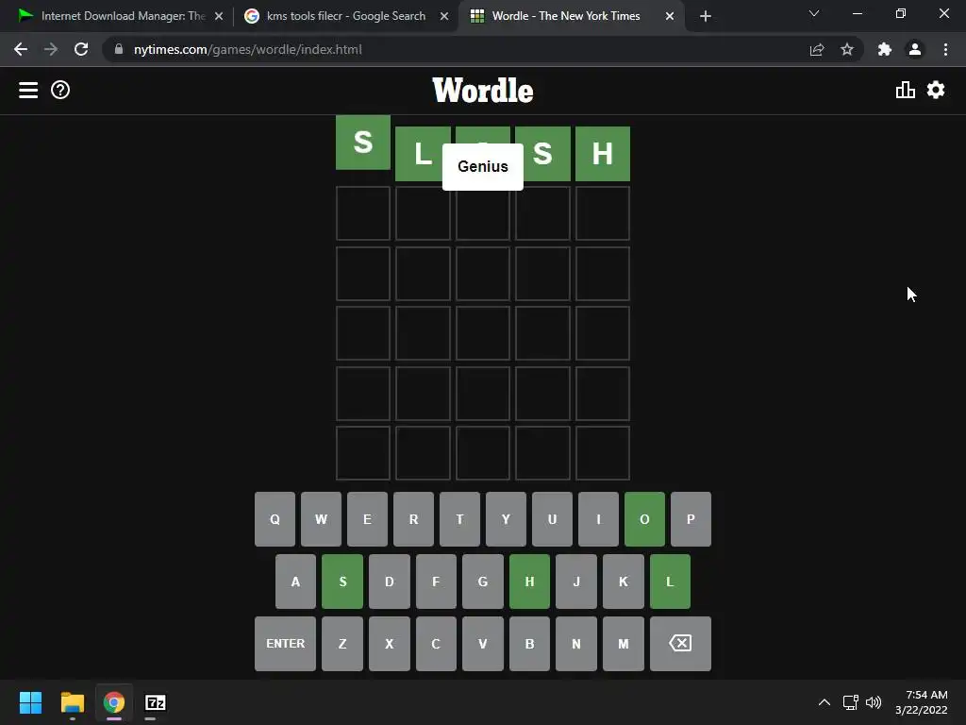966x725 pixels.
Task: Click the ENTER key on Wordle keyboard
Action: (285, 644)
